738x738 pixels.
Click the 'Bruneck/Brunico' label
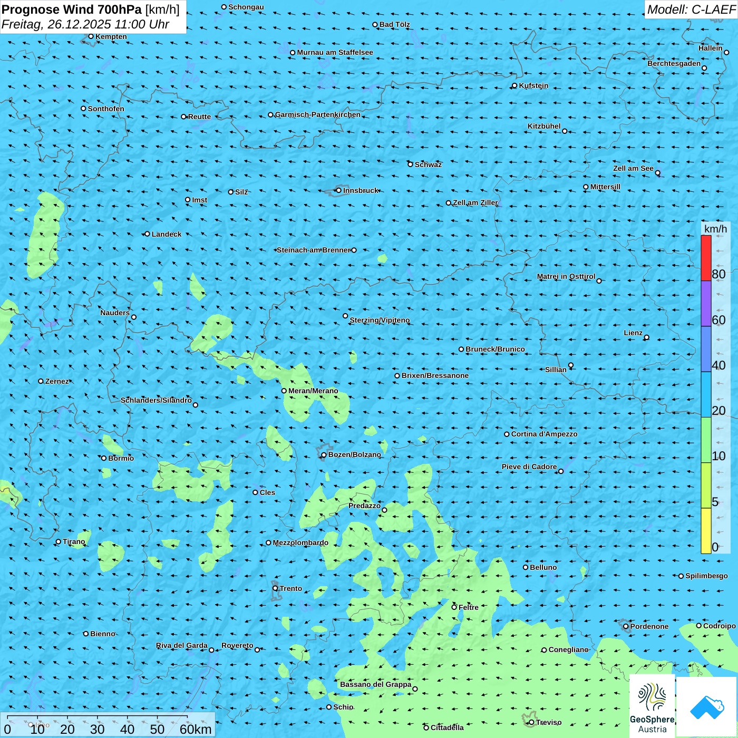[x=495, y=349]
